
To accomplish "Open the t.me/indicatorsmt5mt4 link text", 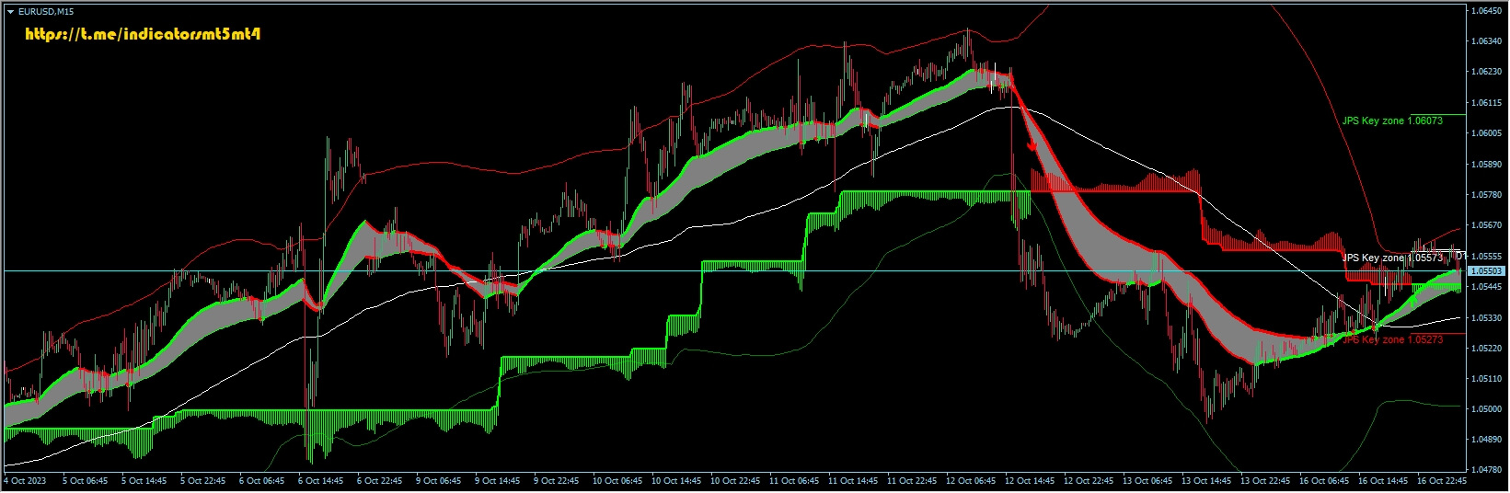I will click(144, 35).
